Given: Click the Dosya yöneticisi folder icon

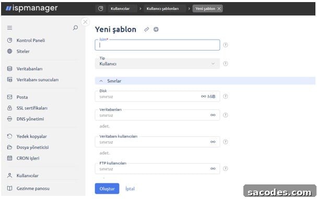Looking at the screenshot, I should pyautogui.click(x=9, y=147).
